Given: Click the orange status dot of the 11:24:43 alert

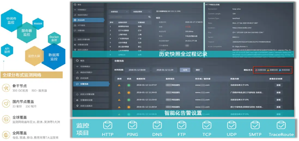Looking at the screenshot, I should [x=129, y=92].
